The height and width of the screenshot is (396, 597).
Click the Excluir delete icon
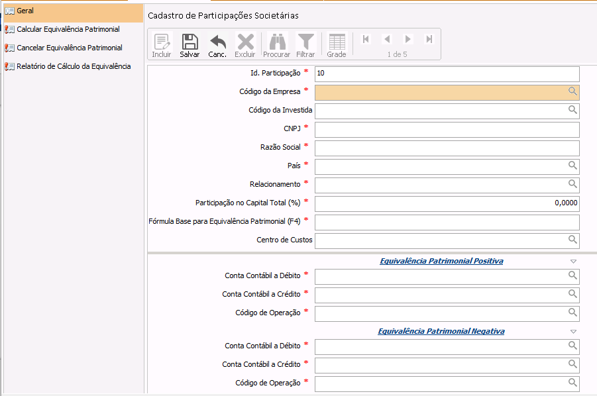click(x=245, y=45)
